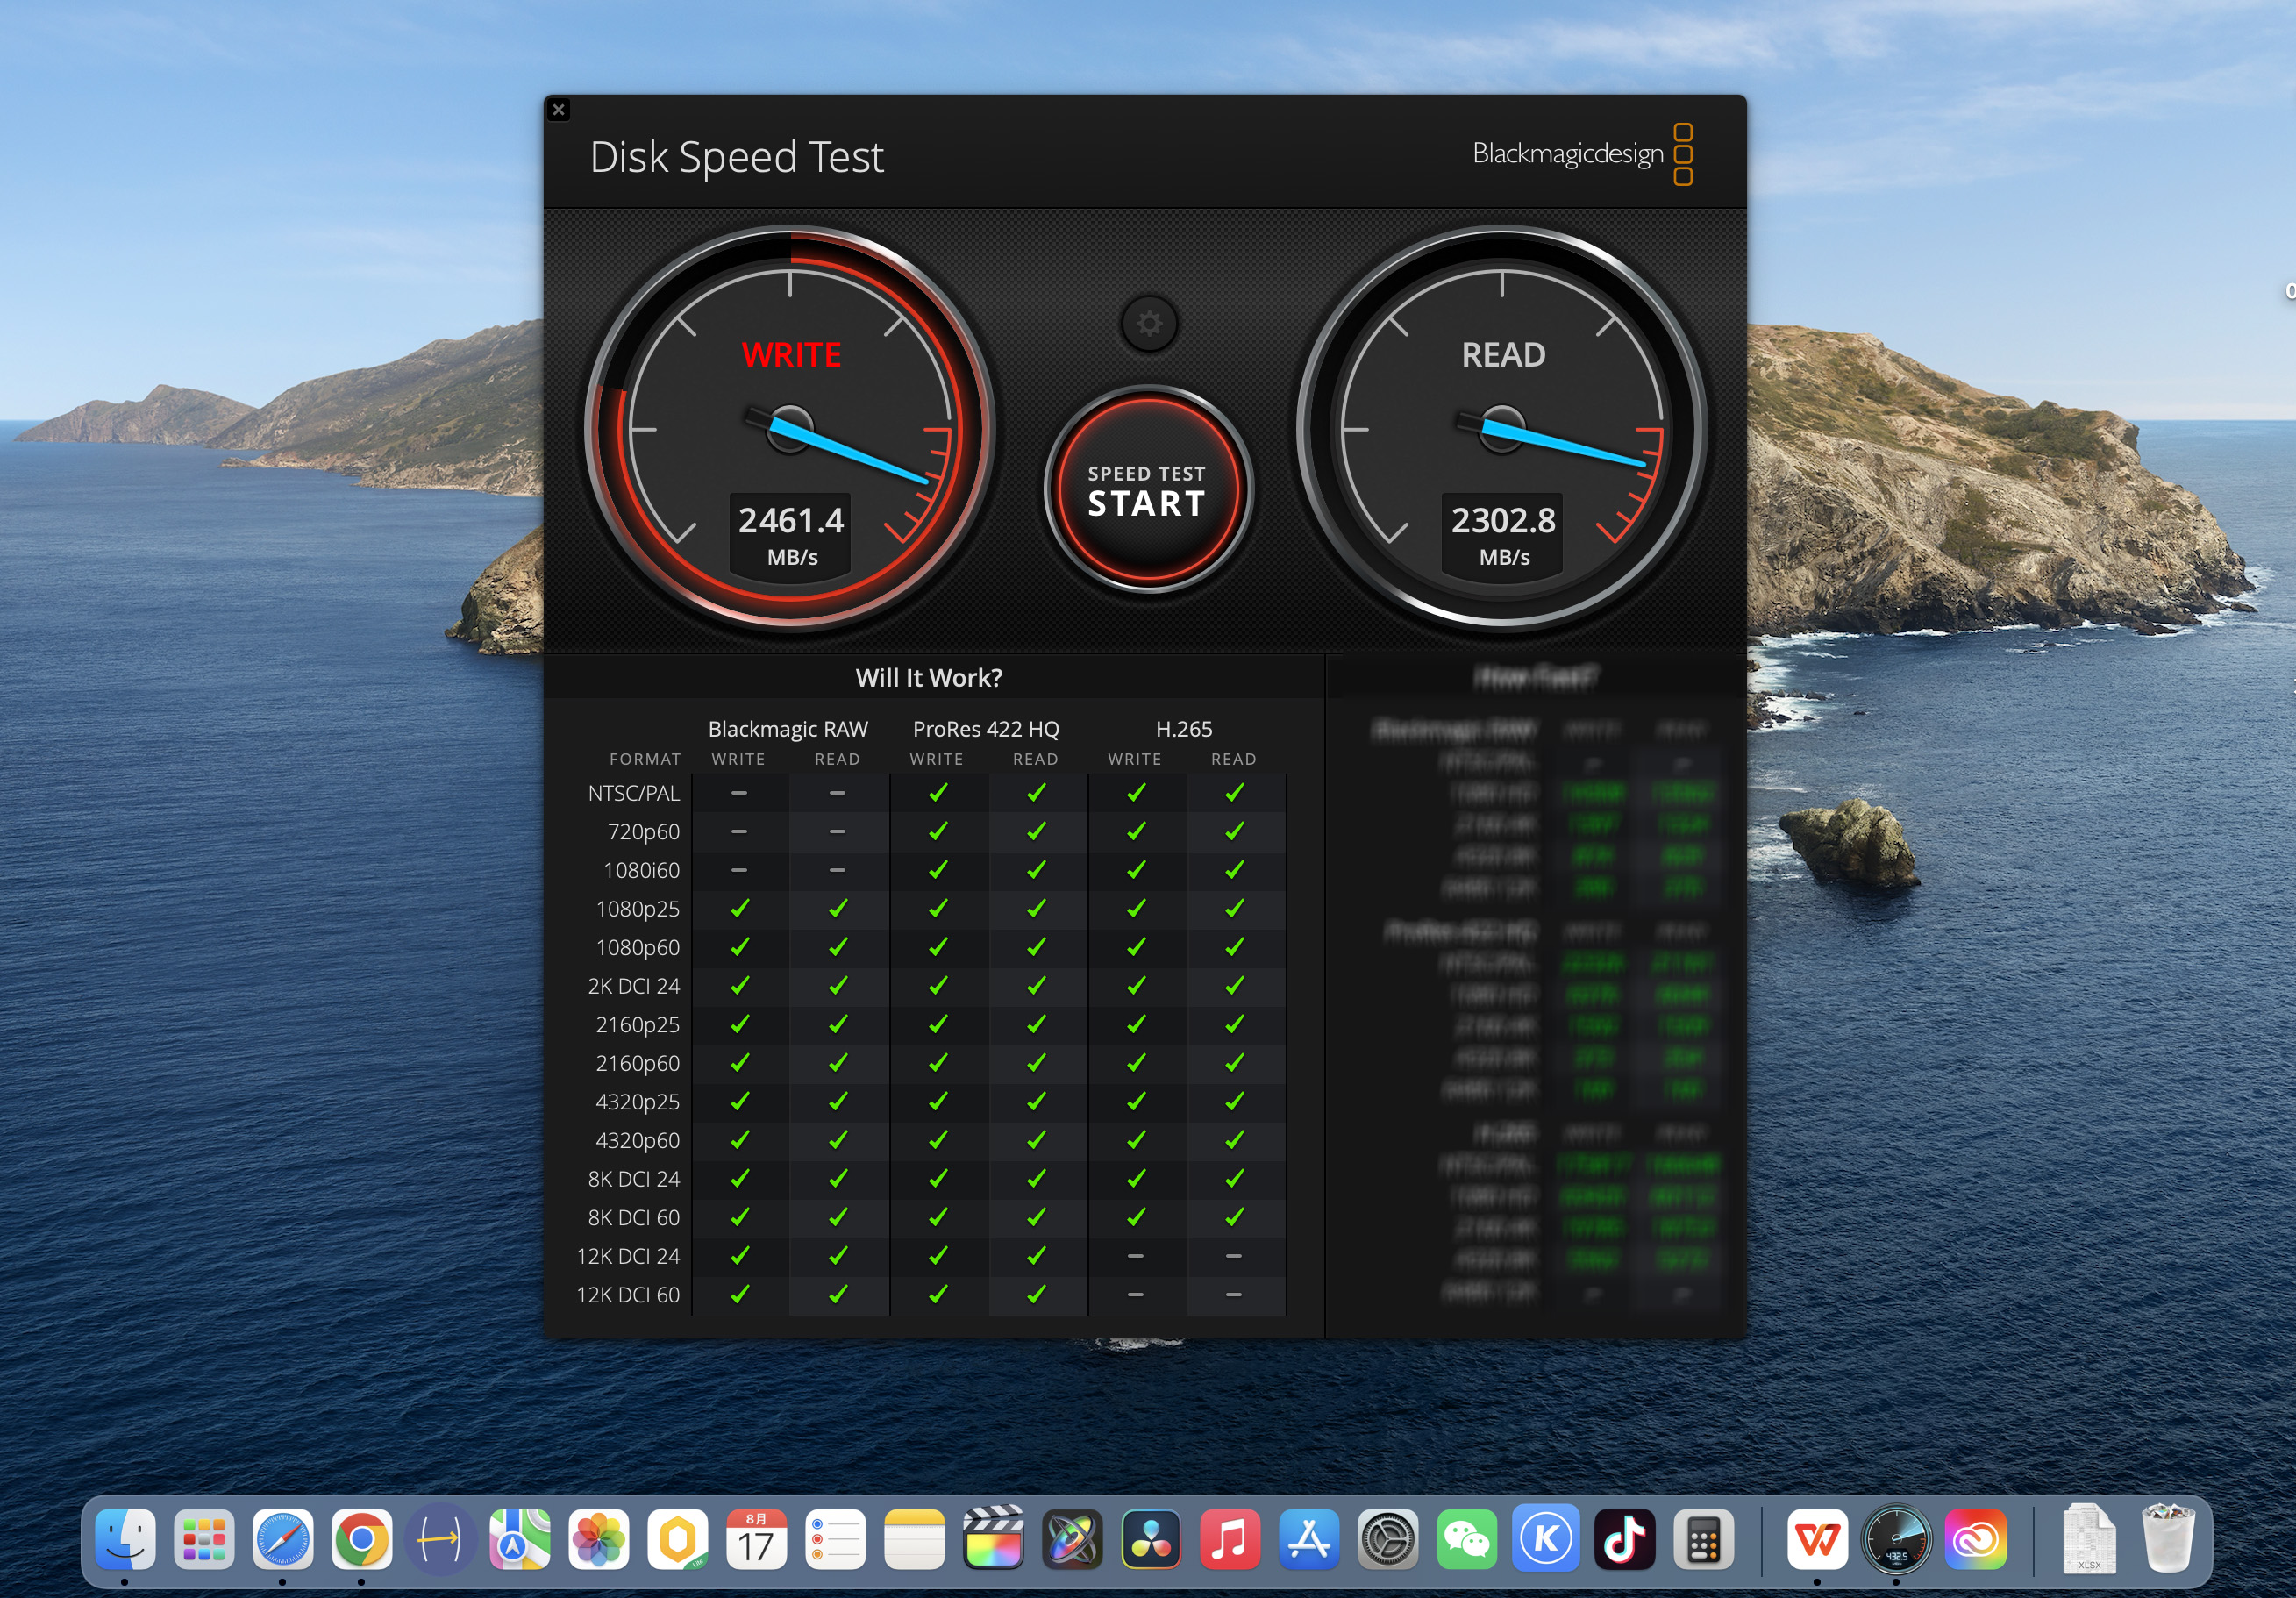Open Final Cut Pro in the dock
The width and height of the screenshot is (2296, 1598).
pos(993,1539)
